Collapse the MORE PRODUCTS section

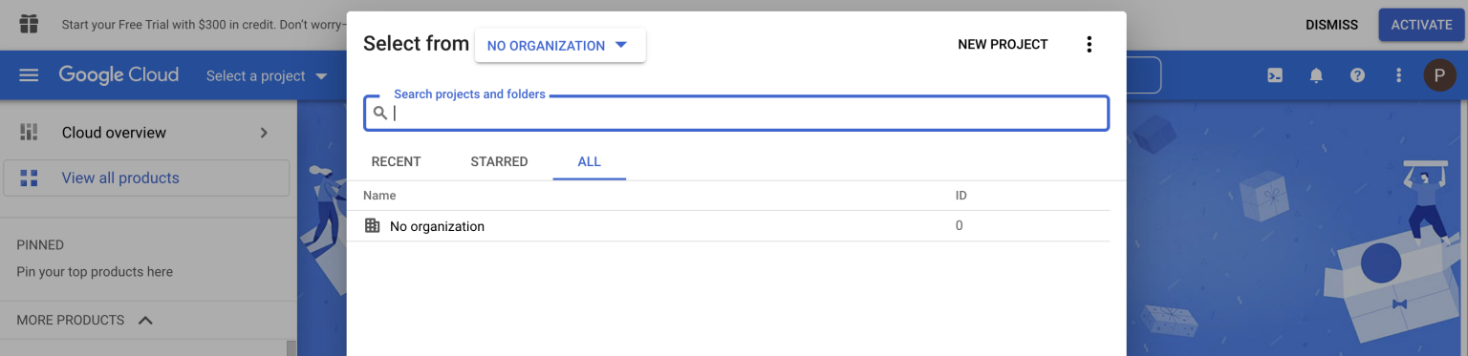coord(145,320)
